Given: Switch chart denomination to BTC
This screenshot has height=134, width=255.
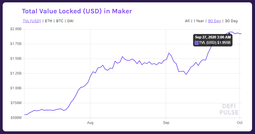Looking at the screenshot, I should coord(60,21).
